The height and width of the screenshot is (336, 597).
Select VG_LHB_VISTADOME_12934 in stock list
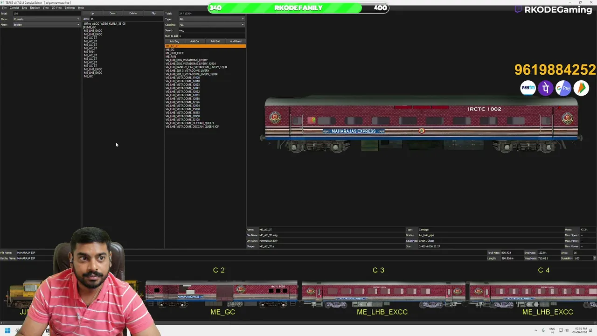coord(182,106)
